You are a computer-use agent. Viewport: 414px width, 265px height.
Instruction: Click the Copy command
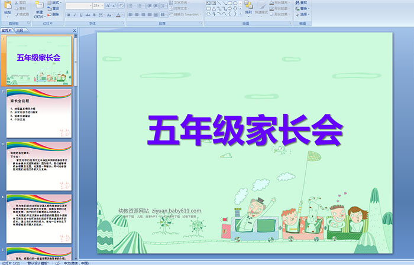point(20,8)
